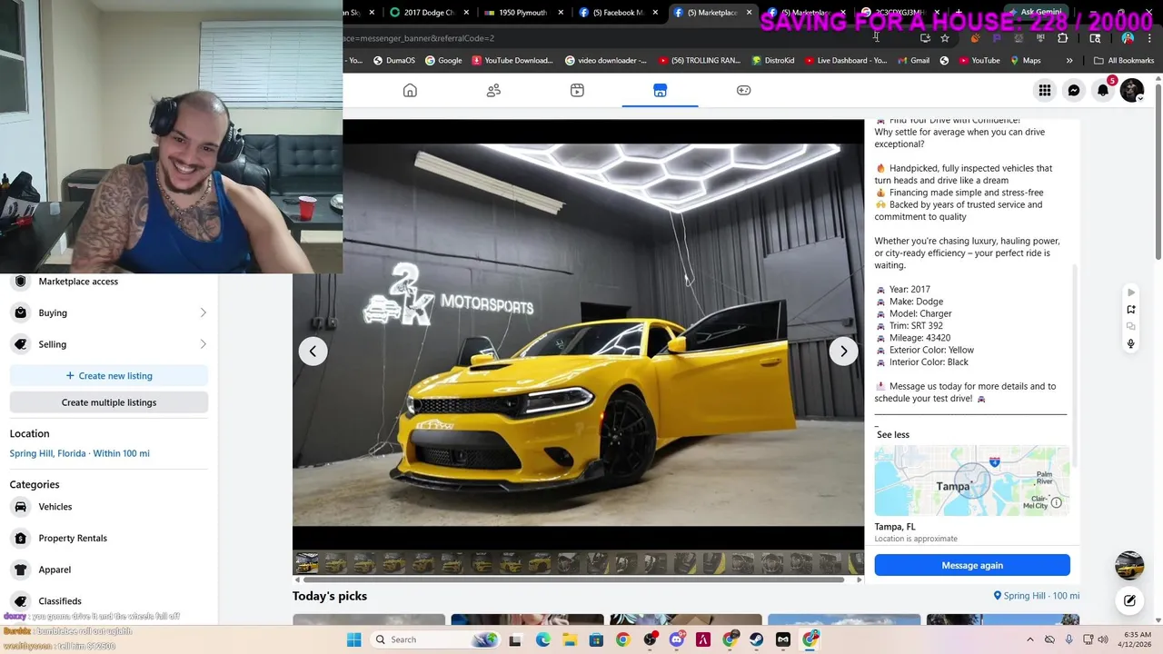Open the Notifications bell icon
This screenshot has height=654, width=1163.
(x=1103, y=90)
